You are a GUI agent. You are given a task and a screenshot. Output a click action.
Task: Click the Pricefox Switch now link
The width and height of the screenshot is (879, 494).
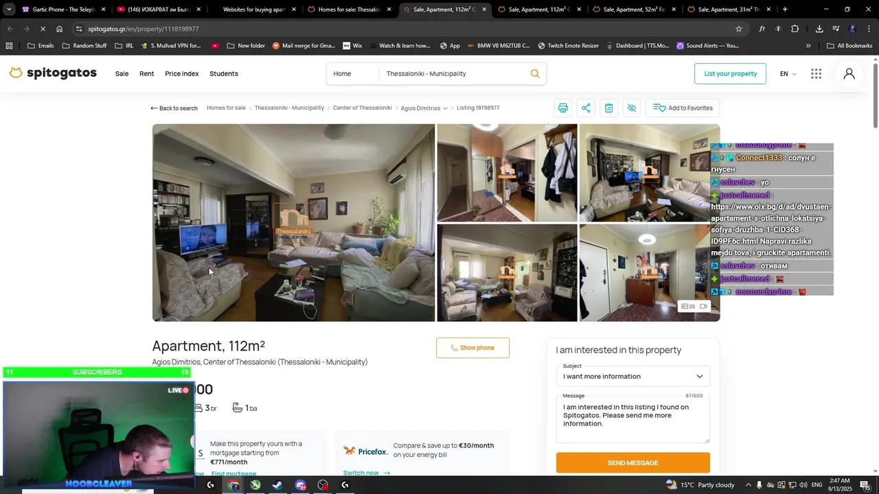[366, 473]
